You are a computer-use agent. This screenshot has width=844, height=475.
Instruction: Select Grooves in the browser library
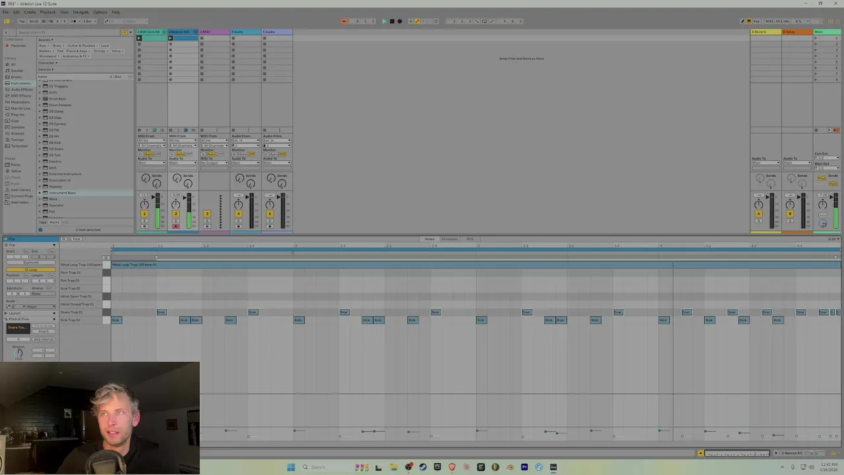click(x=17, y=133)
